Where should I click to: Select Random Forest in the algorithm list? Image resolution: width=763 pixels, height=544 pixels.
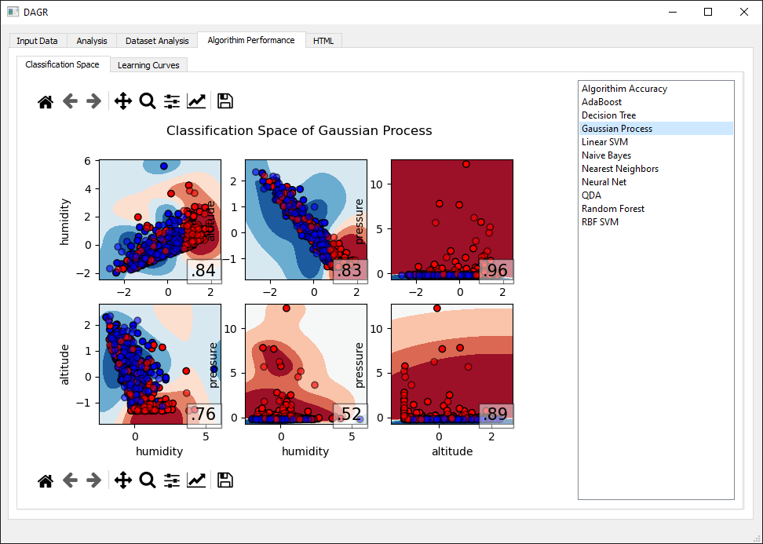[x=655, y=208]
